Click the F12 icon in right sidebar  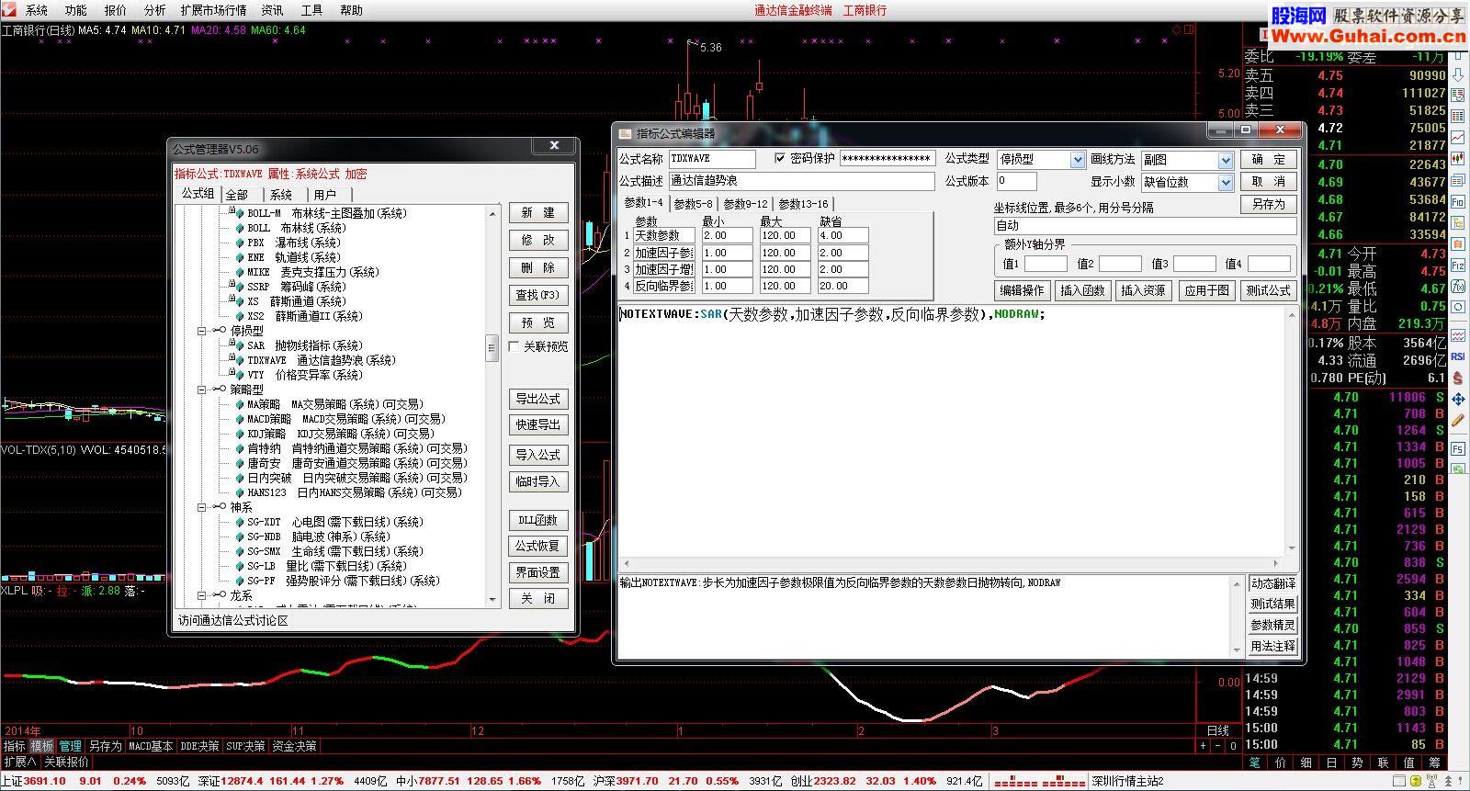coord(1458,265)
